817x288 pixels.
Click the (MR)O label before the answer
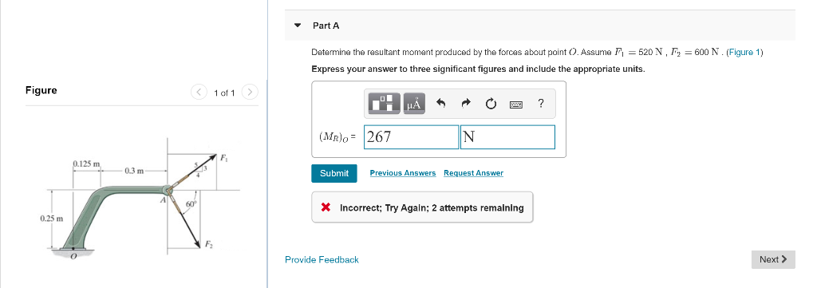click(337, 137)
